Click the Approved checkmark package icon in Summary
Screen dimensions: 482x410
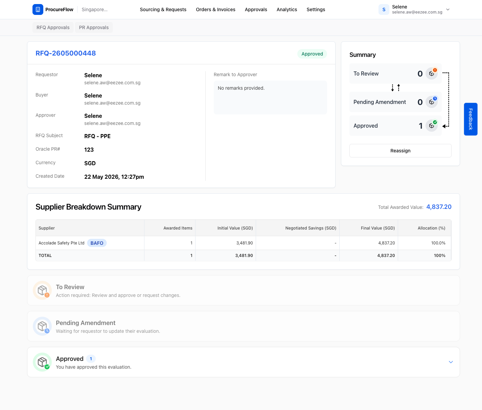point(432,126)
